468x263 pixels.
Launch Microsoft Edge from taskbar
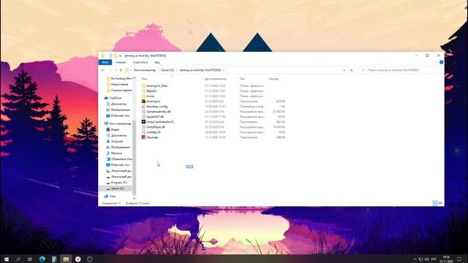[42, 259]
